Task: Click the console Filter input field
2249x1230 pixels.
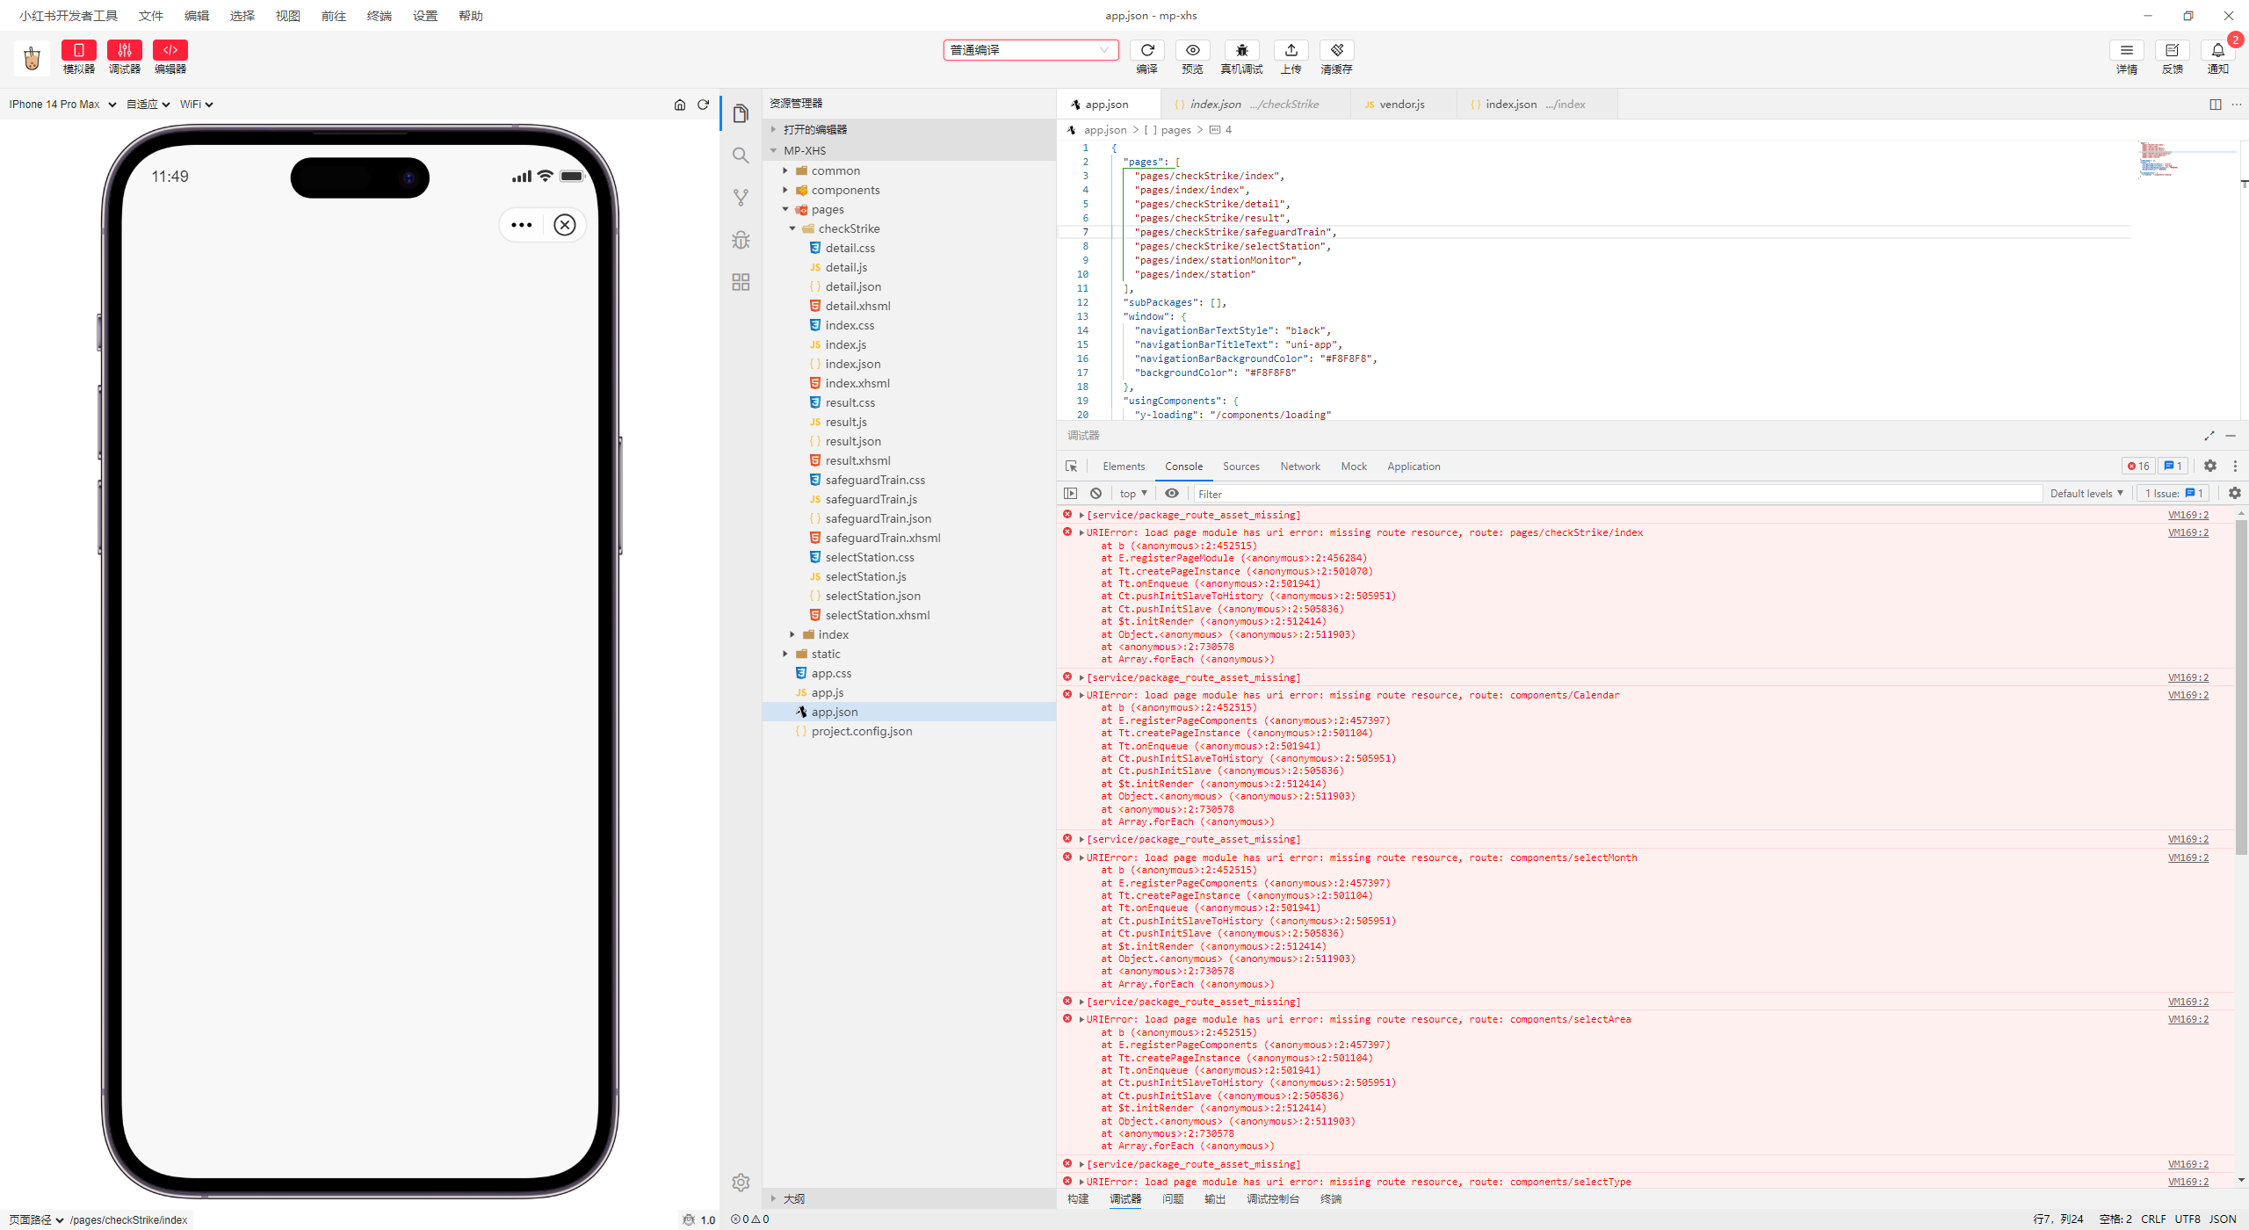Action: pyautogui.click(x=1617, y=494)
